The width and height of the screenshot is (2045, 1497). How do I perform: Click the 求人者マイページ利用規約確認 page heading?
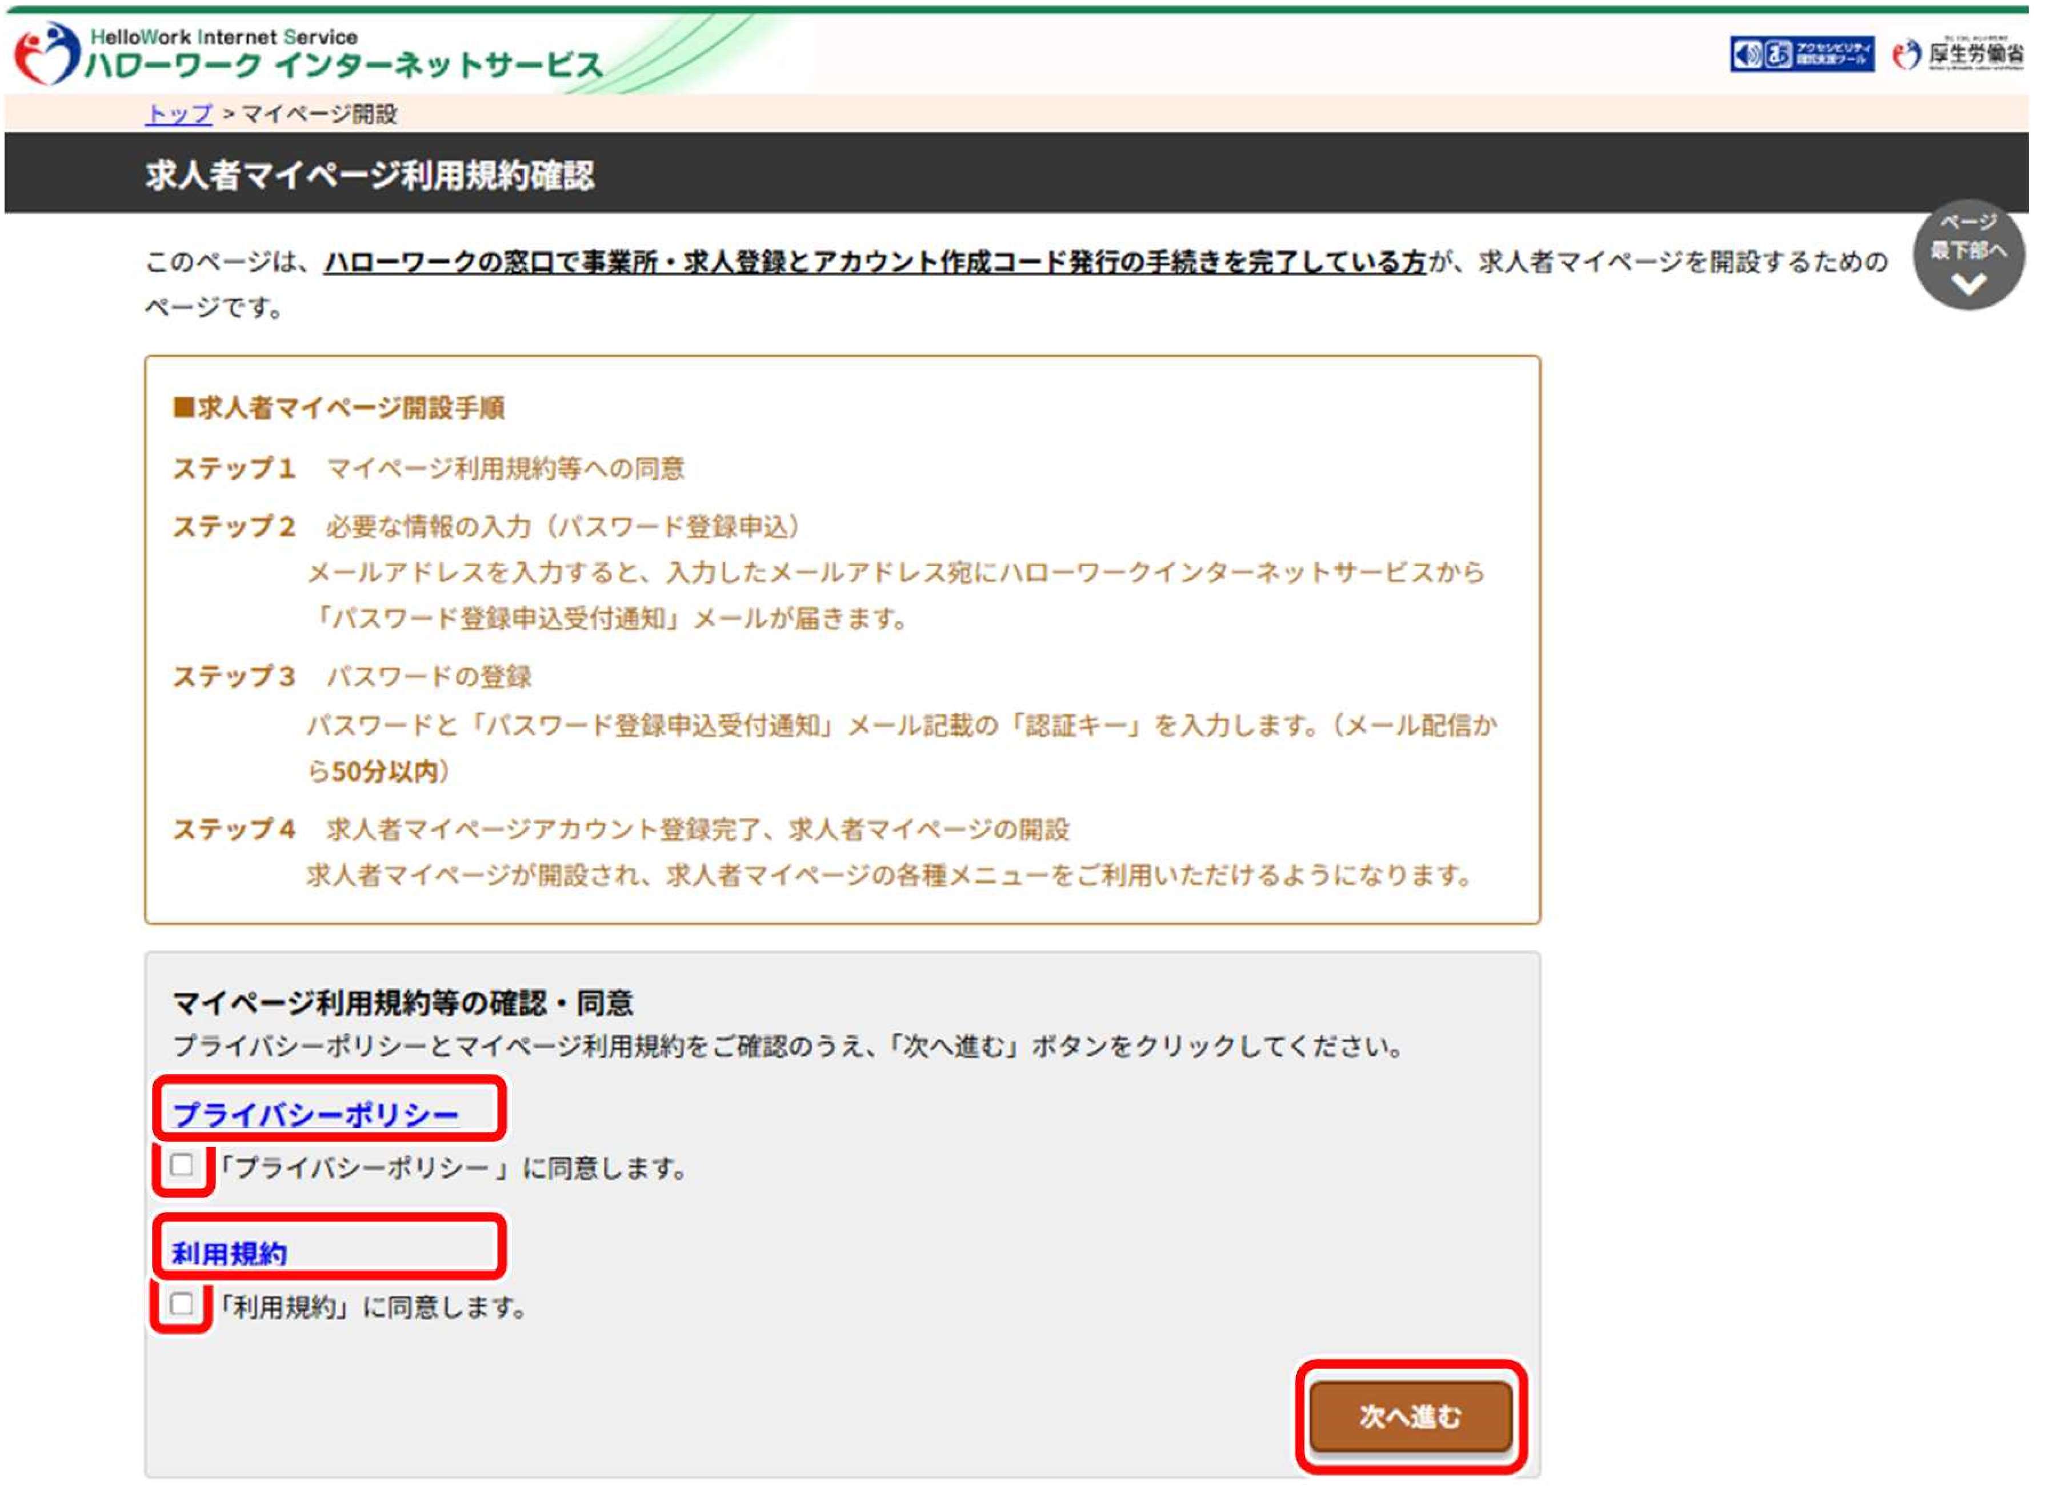coord(371,176)
